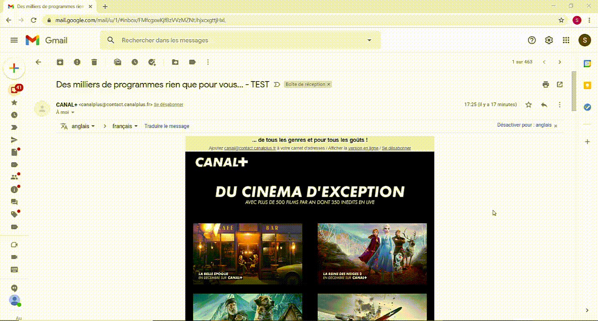Open the Move to folder icon
The width and height of the screenshot is (598, 321).
click(175, 62)
